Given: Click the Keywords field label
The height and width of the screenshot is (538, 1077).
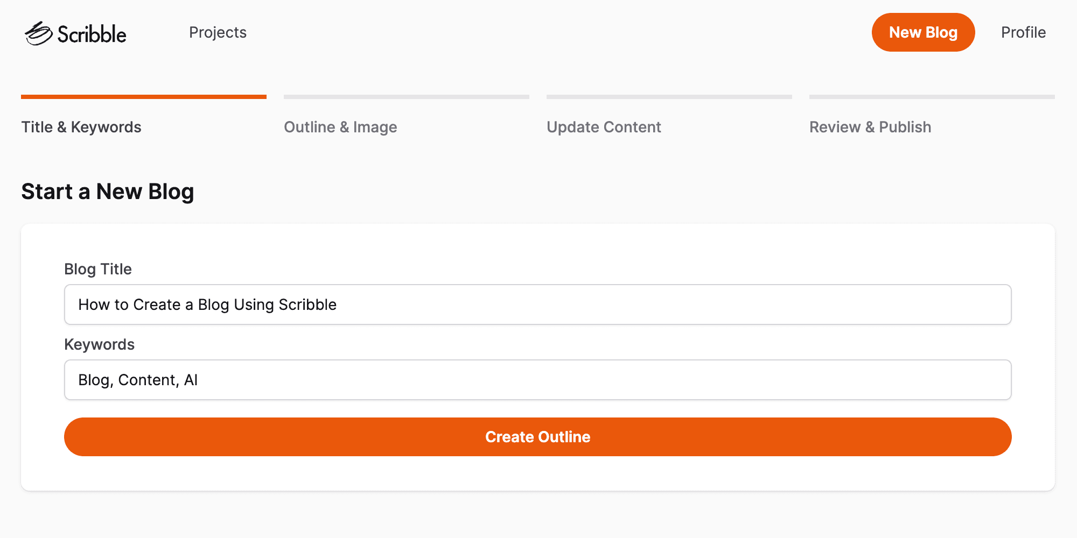Looking at the screenshot, I should click(x=100, y=344).
